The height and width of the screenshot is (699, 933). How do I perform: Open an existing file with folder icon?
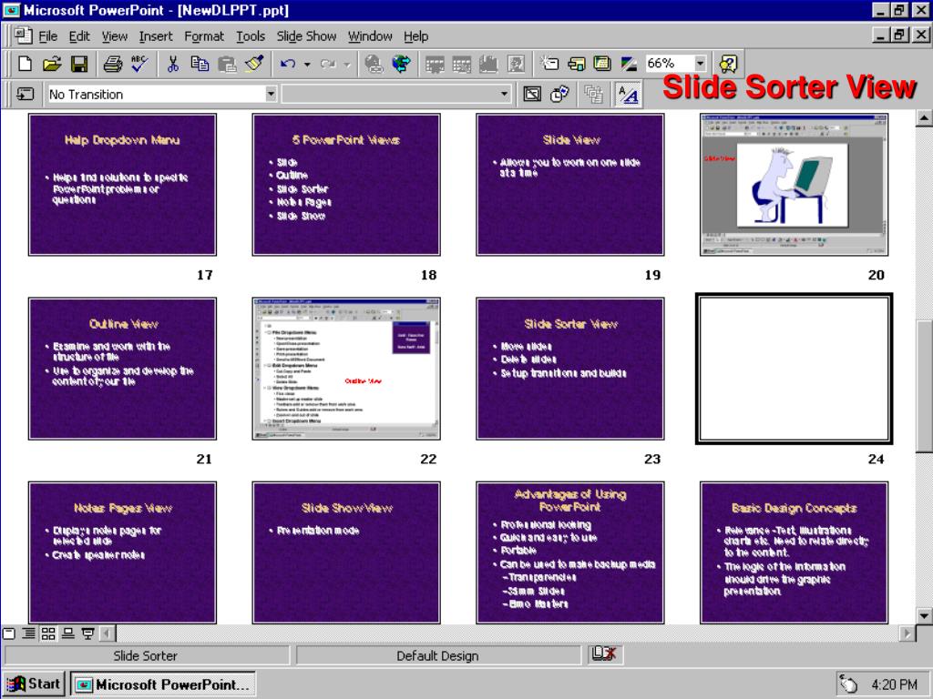(52, 64)
